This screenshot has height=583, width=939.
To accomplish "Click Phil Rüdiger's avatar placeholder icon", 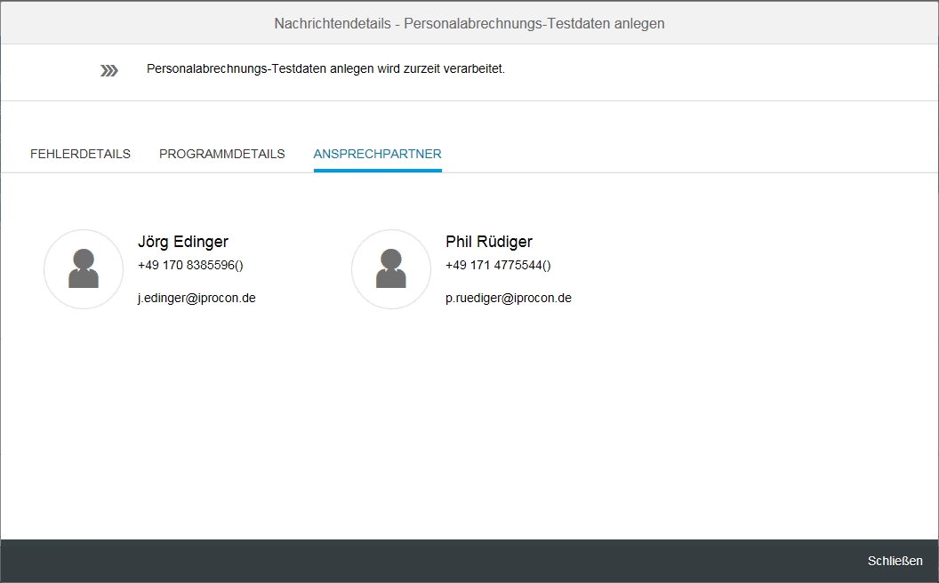I will tap(391, 269).
